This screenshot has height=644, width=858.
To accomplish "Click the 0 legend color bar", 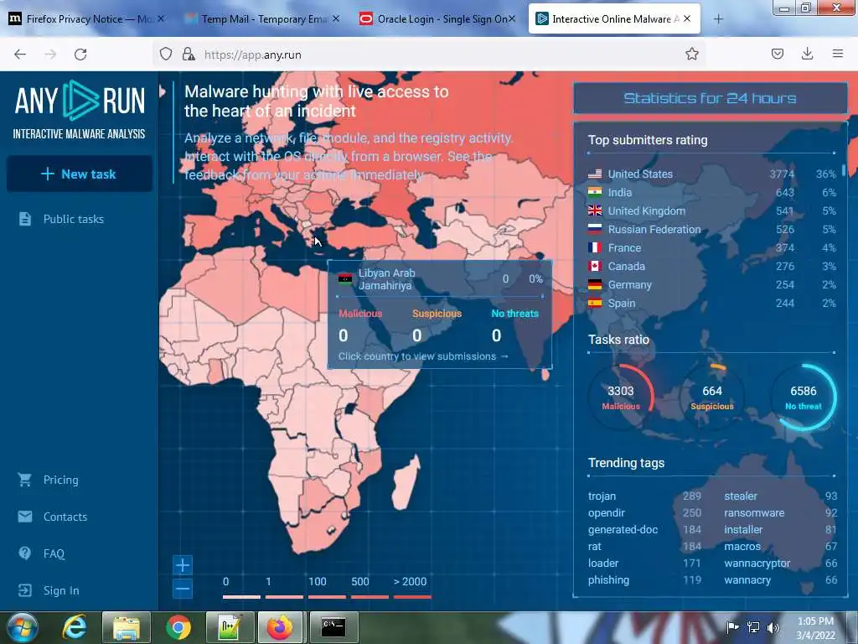I will pyautogui.click(x=241, y=597).
